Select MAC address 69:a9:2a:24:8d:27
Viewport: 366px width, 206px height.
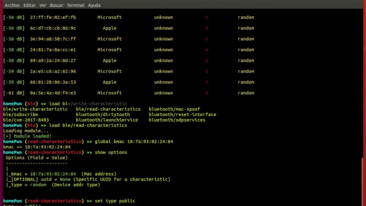53,60
